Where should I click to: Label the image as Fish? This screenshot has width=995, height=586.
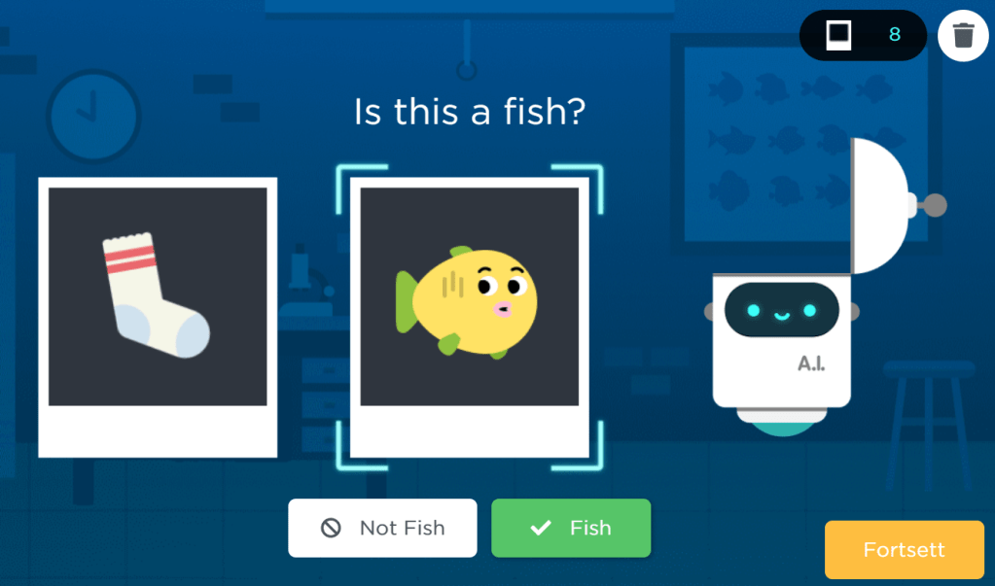[x=571, y=528]
